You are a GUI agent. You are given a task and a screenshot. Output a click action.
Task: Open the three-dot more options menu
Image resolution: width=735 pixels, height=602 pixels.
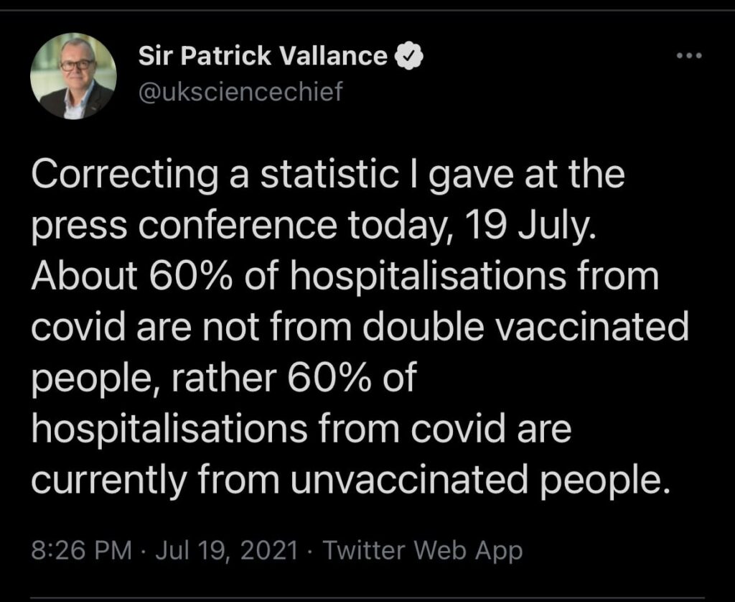point(690,56)
